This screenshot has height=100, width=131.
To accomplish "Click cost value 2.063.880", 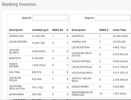I will [118, 87].
